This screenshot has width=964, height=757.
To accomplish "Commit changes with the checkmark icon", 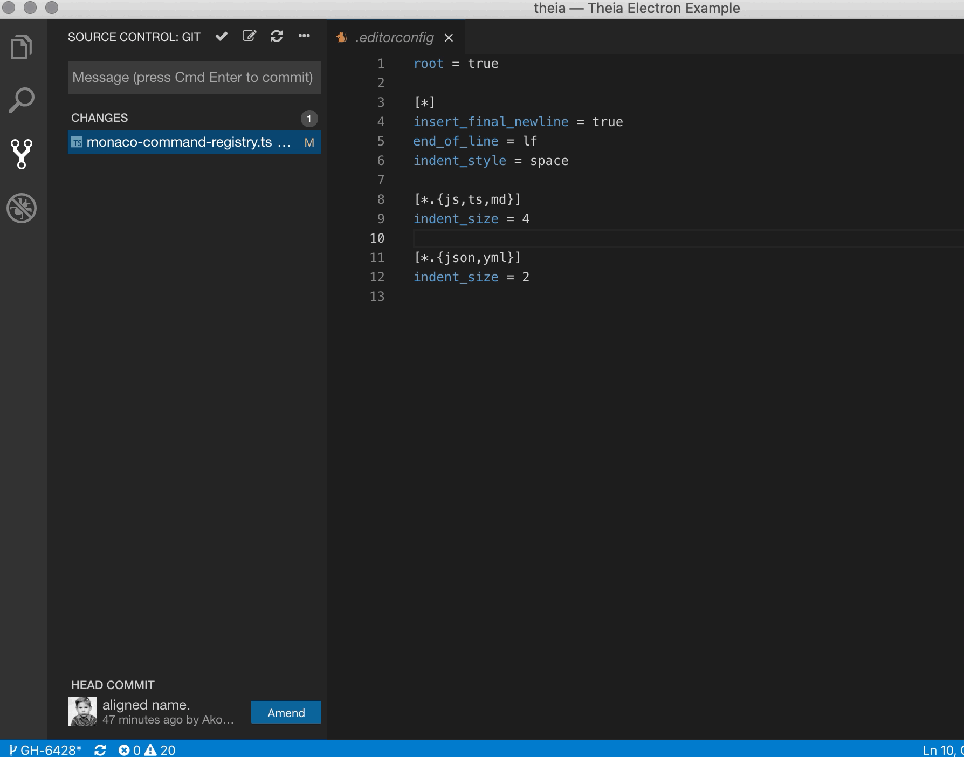I will (221, 36).
